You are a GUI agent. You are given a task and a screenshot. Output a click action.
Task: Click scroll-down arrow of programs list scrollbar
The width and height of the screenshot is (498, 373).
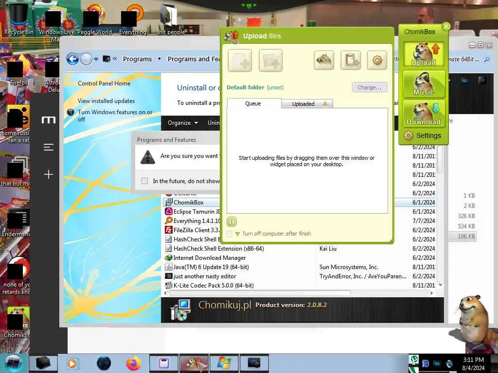pos(440,285)
